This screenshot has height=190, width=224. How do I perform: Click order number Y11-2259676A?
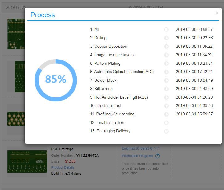pyautogui.click(x=87, y=155)
